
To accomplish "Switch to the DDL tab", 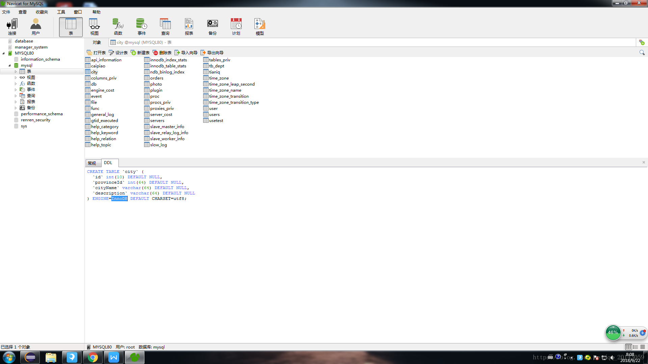I will coord(109,163).
